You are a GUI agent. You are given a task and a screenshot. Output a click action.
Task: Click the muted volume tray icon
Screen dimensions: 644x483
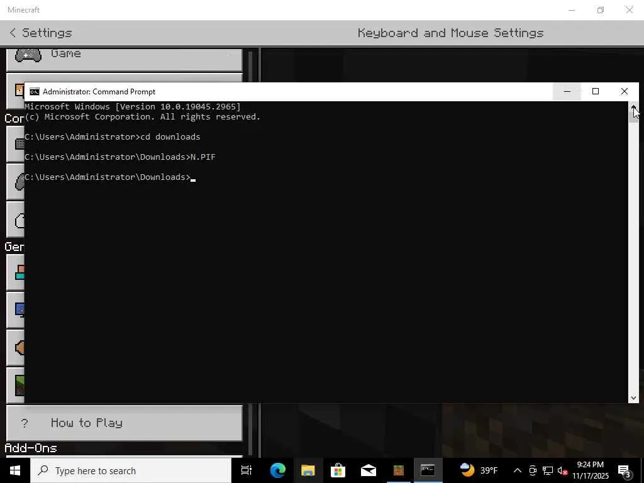click(x=562, y=470)
